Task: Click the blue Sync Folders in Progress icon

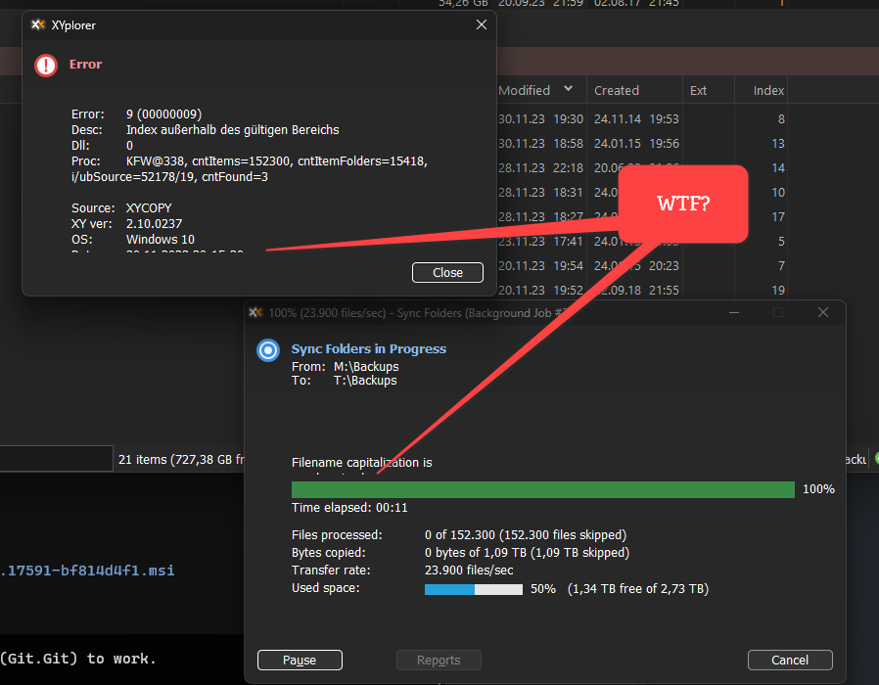Action: tap(268, 350)
